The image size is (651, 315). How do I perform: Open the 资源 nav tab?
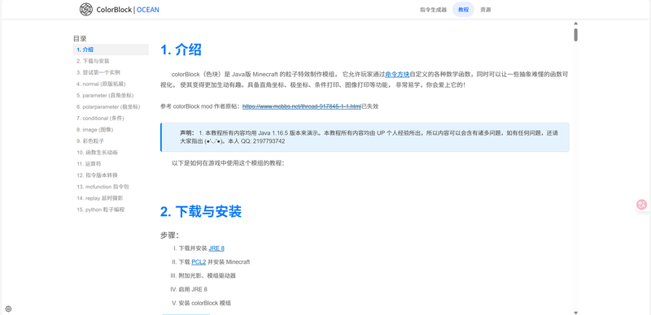(485, 10)
